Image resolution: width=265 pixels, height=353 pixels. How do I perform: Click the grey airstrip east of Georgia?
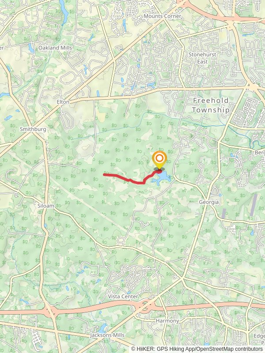tap(254, 205)
